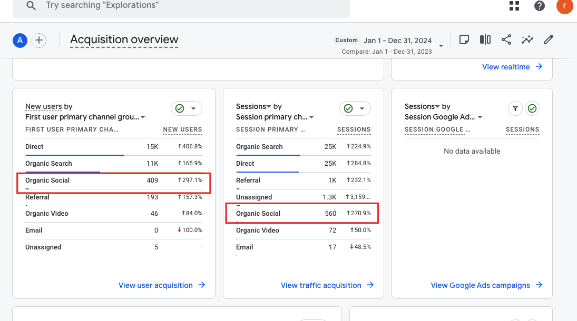This screenshot has width=577, height=321.
Task: Click the search magnifier icon
Action: [x=31, y=6]
